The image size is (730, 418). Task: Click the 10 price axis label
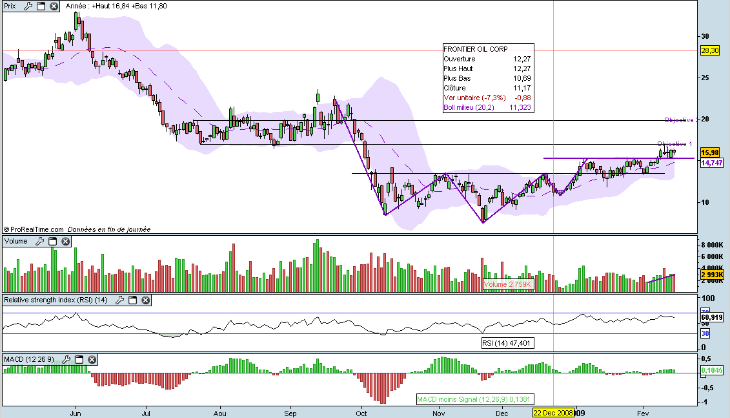(705, 202)
